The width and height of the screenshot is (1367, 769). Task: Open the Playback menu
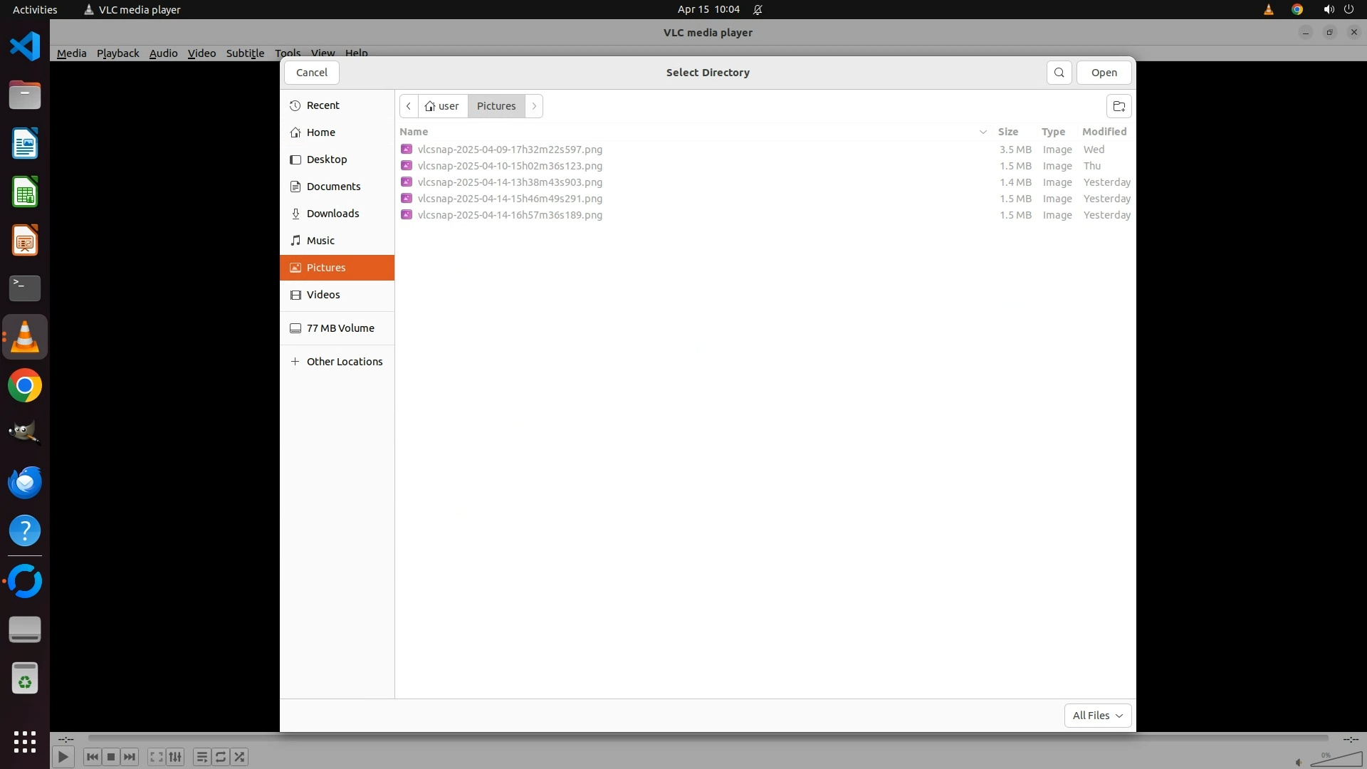[117, 53]
